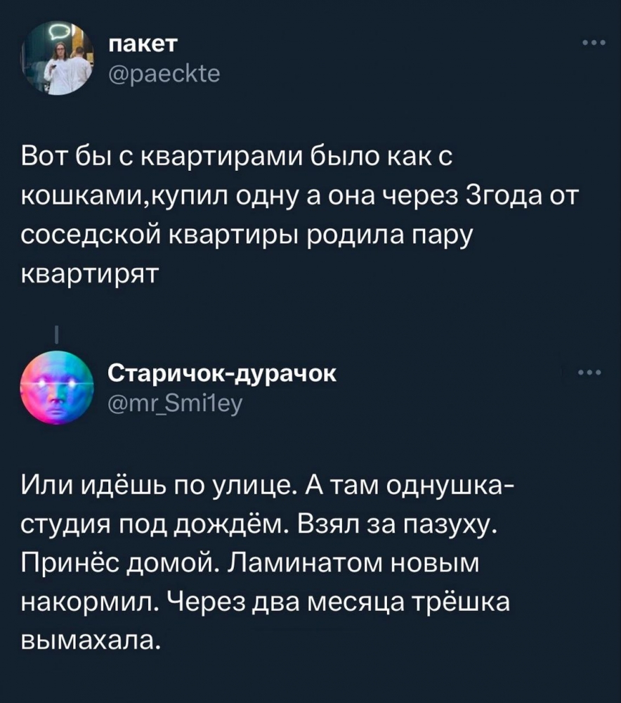The image size is (621, 703).
Task: Open more options for пакет's tweet
Action: (x=594, y=43)
